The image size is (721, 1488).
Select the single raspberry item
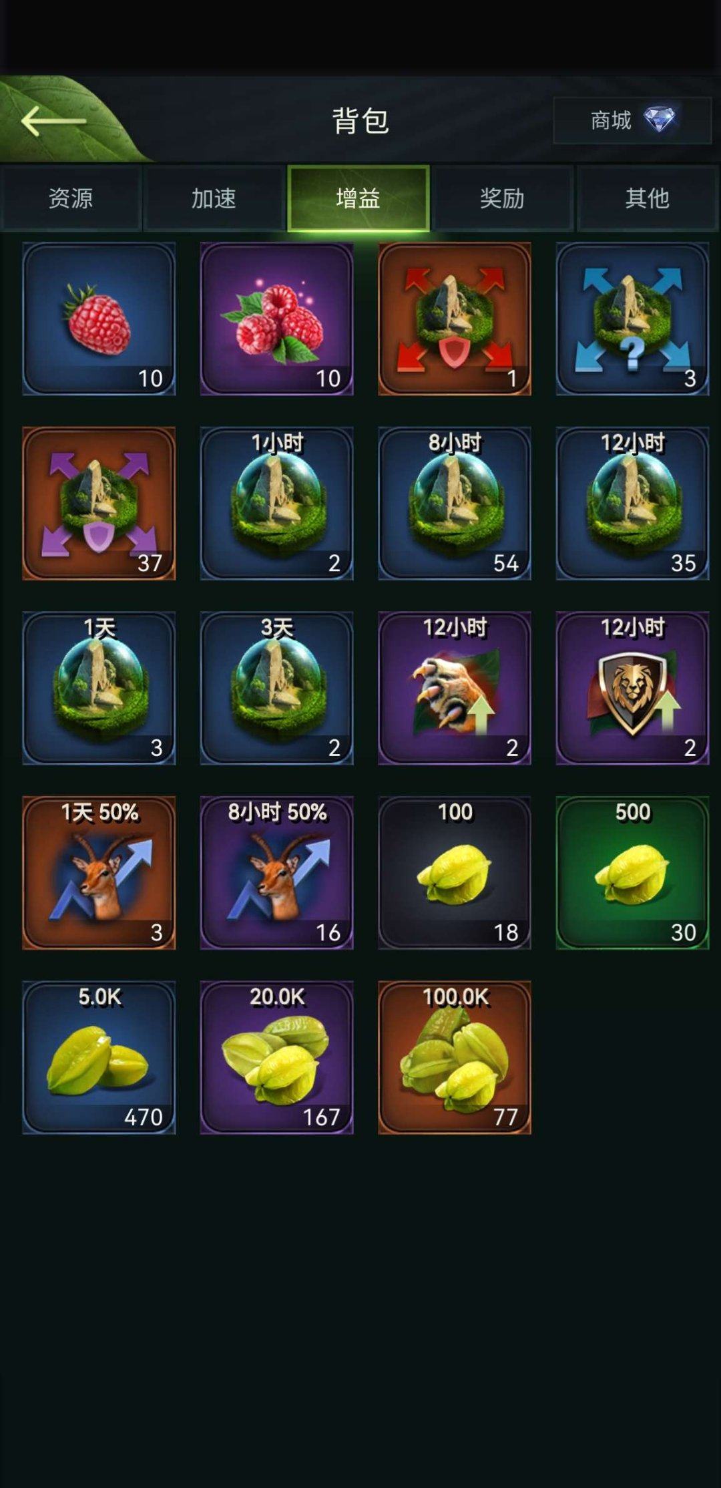[99, 319]
